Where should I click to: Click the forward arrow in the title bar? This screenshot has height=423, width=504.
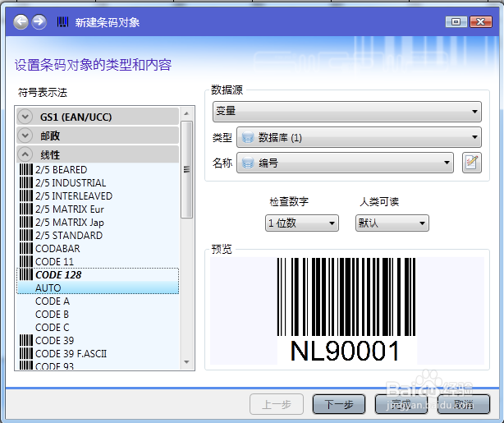[x=39, y=22]
